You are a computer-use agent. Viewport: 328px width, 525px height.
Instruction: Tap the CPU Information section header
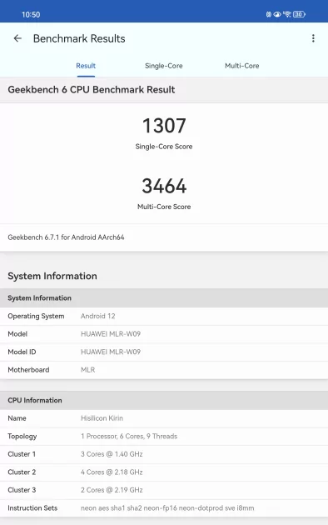coord(164,400)
